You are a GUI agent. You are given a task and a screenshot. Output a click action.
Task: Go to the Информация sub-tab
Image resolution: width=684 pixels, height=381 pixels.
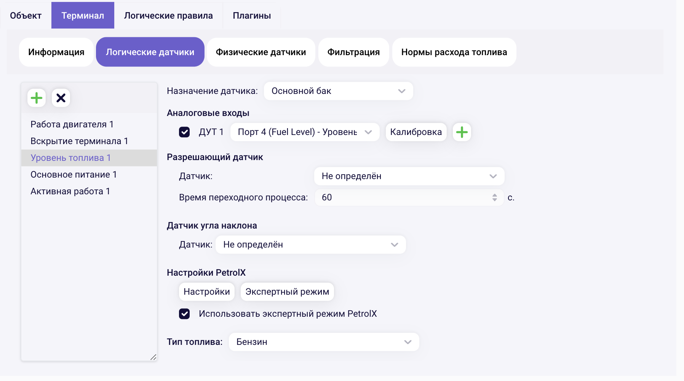point(56,52)
